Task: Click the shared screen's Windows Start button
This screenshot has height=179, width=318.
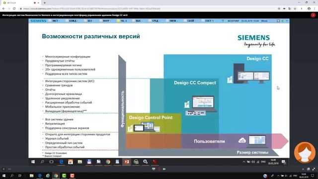Action: [33, 162]
